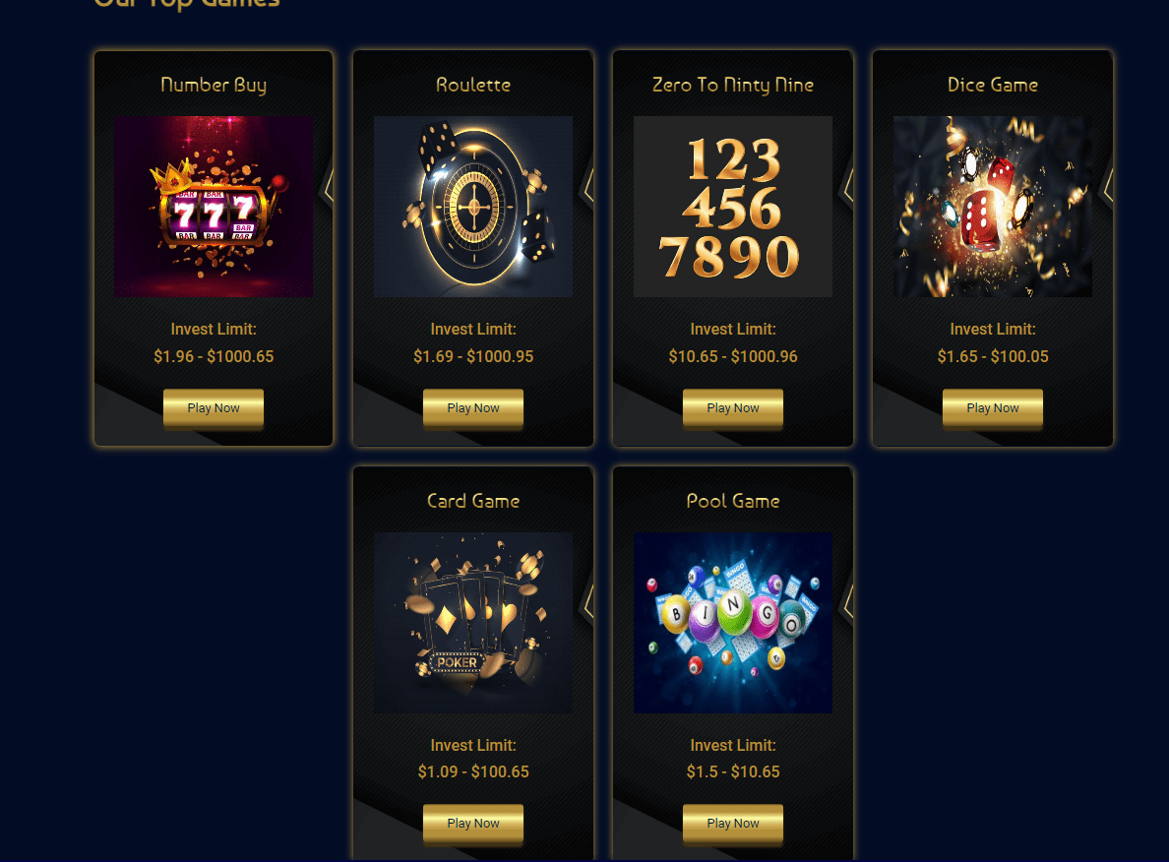Image resolution: width=1169 pixels, height=862 pixels.
Task: Select the Roulette heading
Action: (472, 85)
